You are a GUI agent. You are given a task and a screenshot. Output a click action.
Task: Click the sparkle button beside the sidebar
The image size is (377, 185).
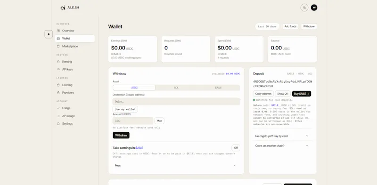click(x=49, y=34)
